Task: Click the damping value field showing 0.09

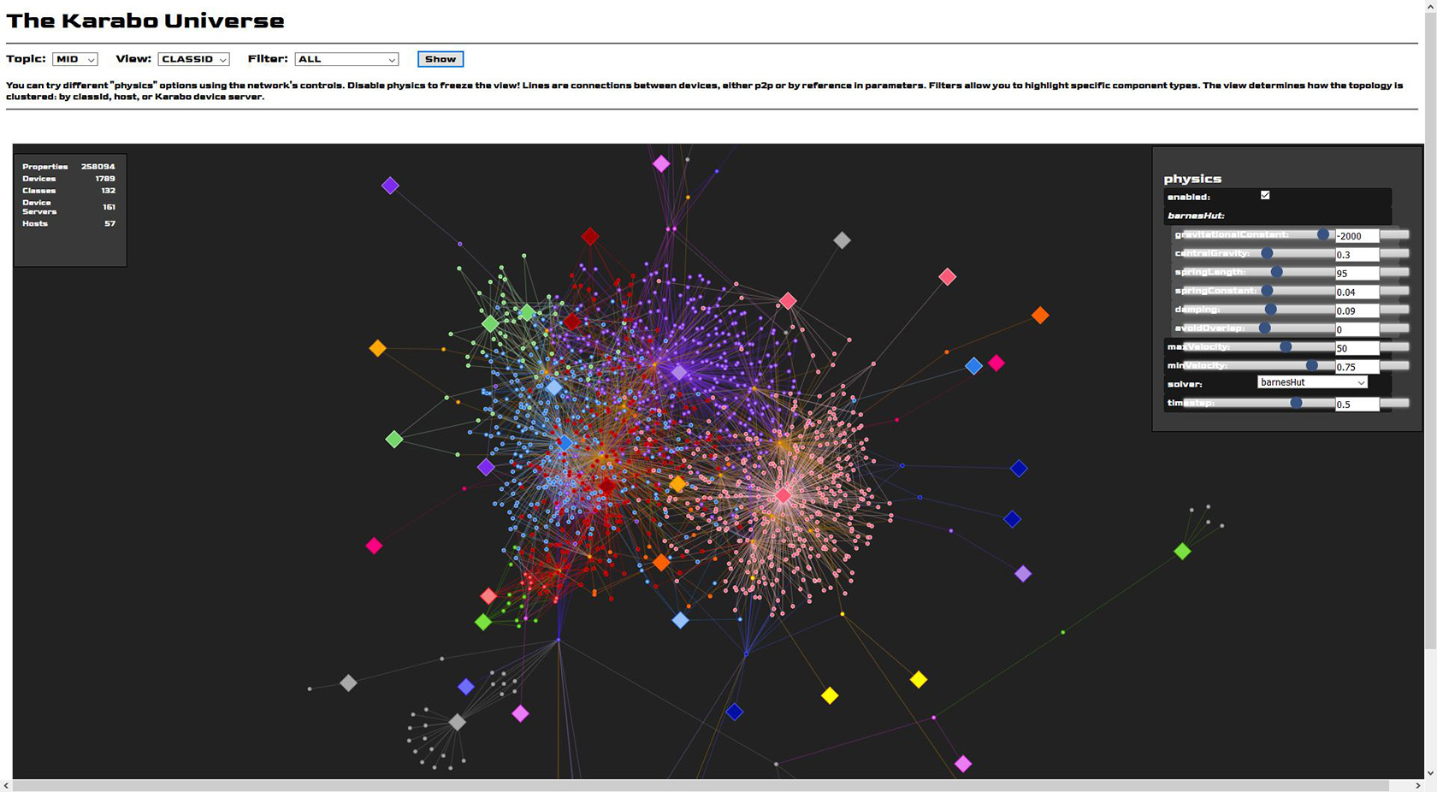Action: 1357,311
